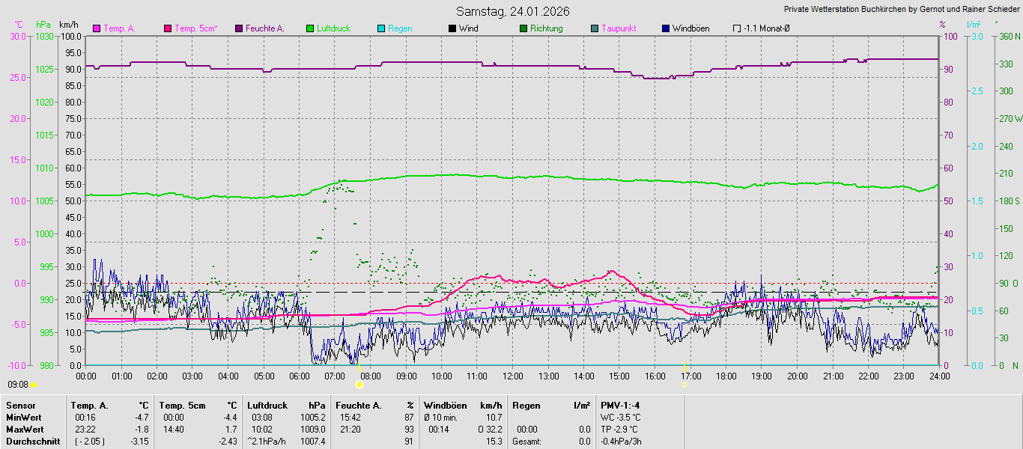The height and width of the screenshot is (449, 1023).
Task: Click the yellow sunrise sun marker
Action: [x=359, y=385]
